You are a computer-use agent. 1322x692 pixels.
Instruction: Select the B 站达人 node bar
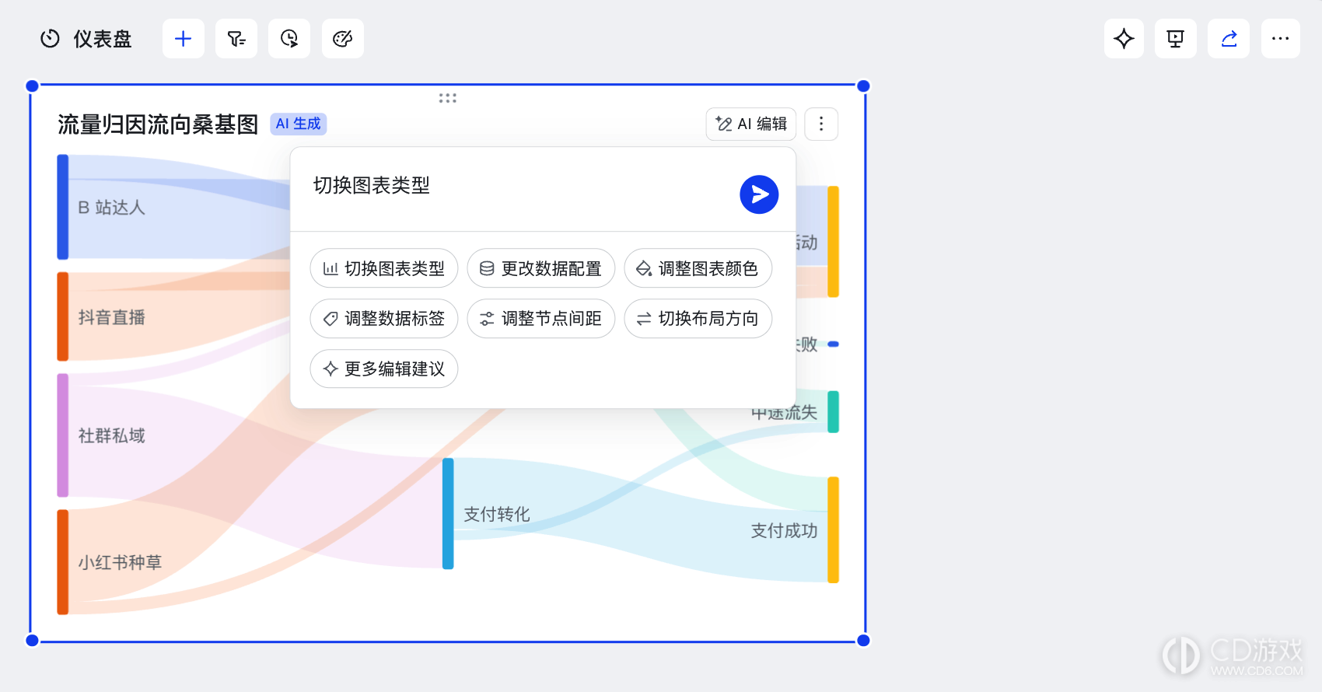click(x=63, y=207)
